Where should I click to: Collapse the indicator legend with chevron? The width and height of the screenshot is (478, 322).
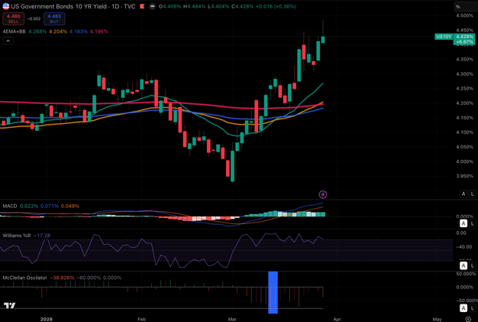coord(8,41)
